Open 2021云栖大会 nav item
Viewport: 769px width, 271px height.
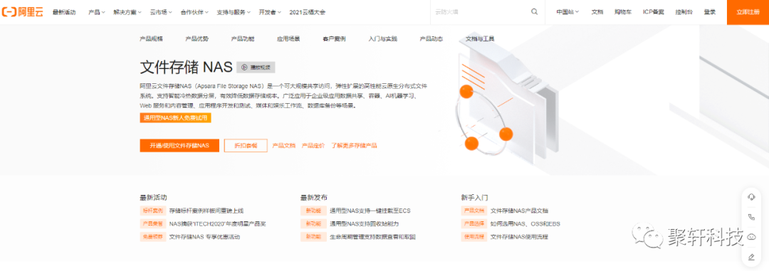click(307, 12)
